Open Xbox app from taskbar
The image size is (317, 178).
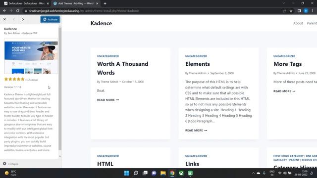(x=181, y=173)
